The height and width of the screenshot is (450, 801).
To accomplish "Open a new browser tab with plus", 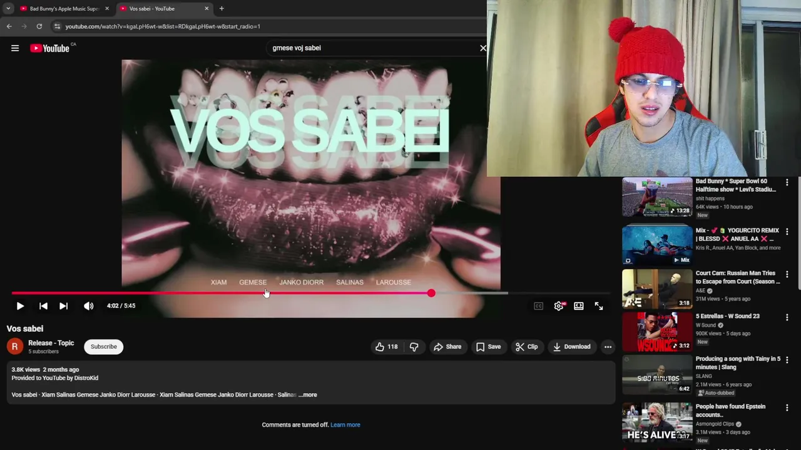I will 222,9.
